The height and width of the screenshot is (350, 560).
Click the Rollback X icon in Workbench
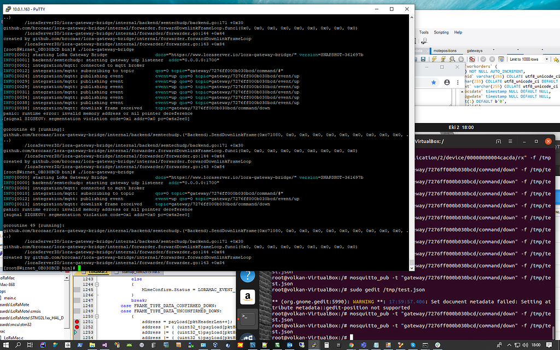click(492, 59)
